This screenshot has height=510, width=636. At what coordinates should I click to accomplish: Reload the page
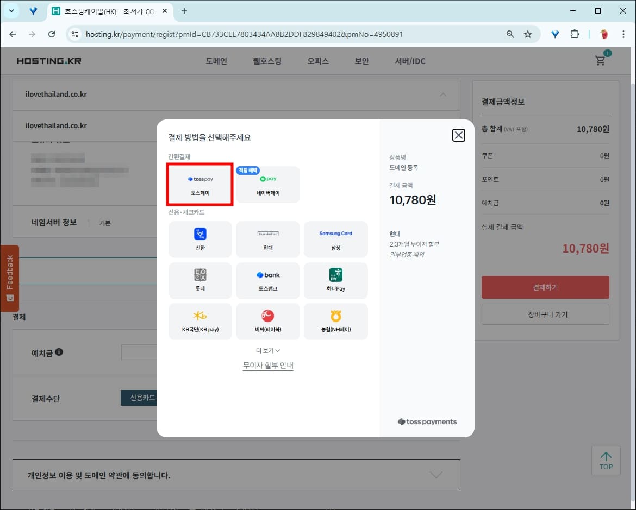tap(52, 34)
